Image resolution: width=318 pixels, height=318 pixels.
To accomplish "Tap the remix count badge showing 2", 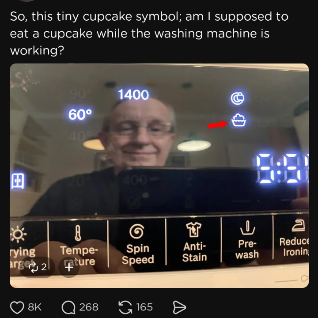I will tap(38, 267).
